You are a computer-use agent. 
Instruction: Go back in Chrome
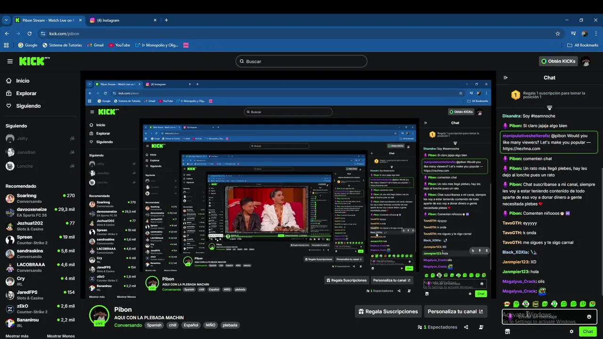(x=7, y=33)
